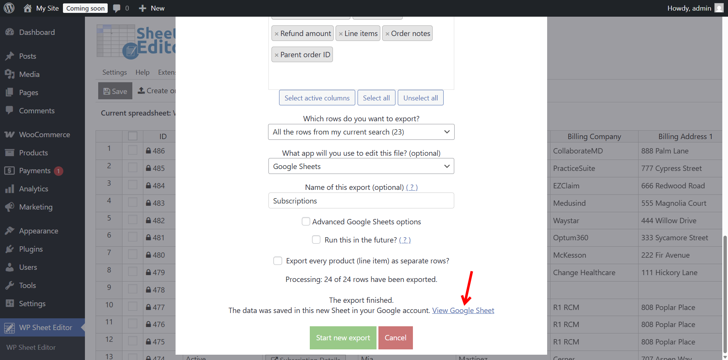Image resolution: width=728 pixels, height=360 pixels.
Task: Enable Advanced Google Sheets options checkbox
Action: (x=306, y=221)
